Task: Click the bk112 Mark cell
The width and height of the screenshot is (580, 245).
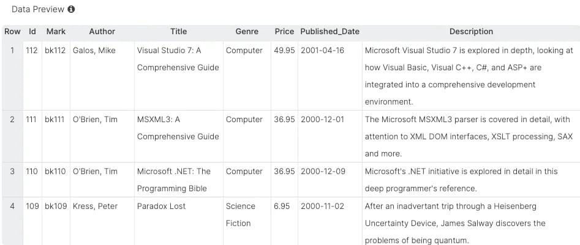Action: [x=56, y=51]
